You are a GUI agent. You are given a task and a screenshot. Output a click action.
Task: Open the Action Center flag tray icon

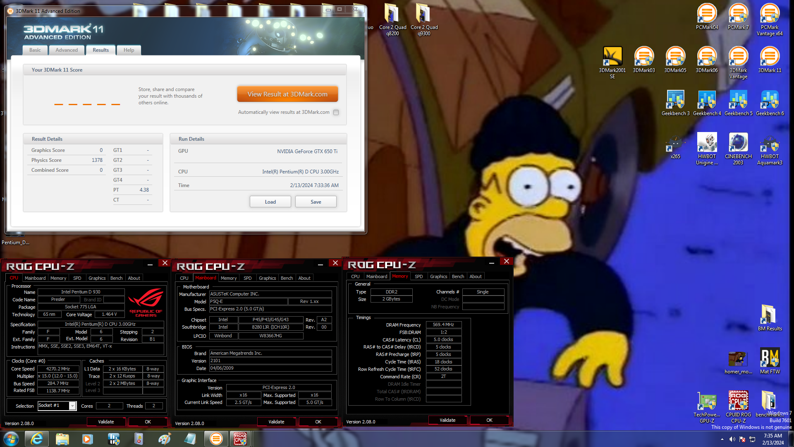point(742,439)
